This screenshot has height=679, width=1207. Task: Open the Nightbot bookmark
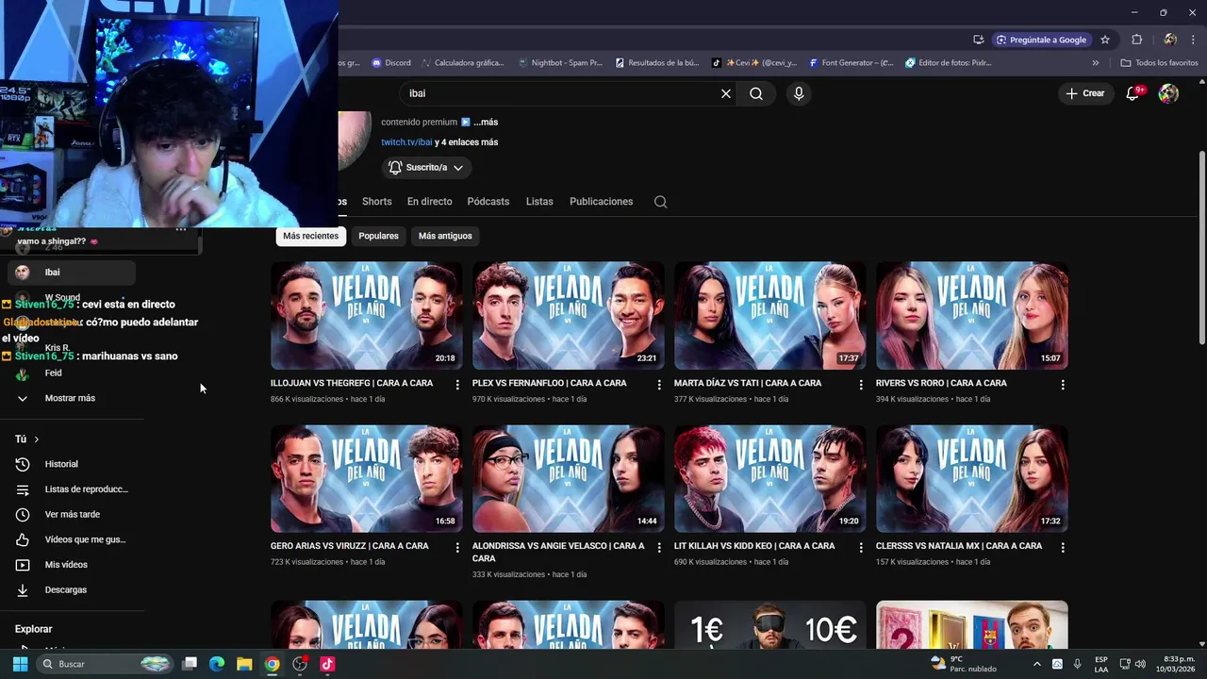click(560, 63)
